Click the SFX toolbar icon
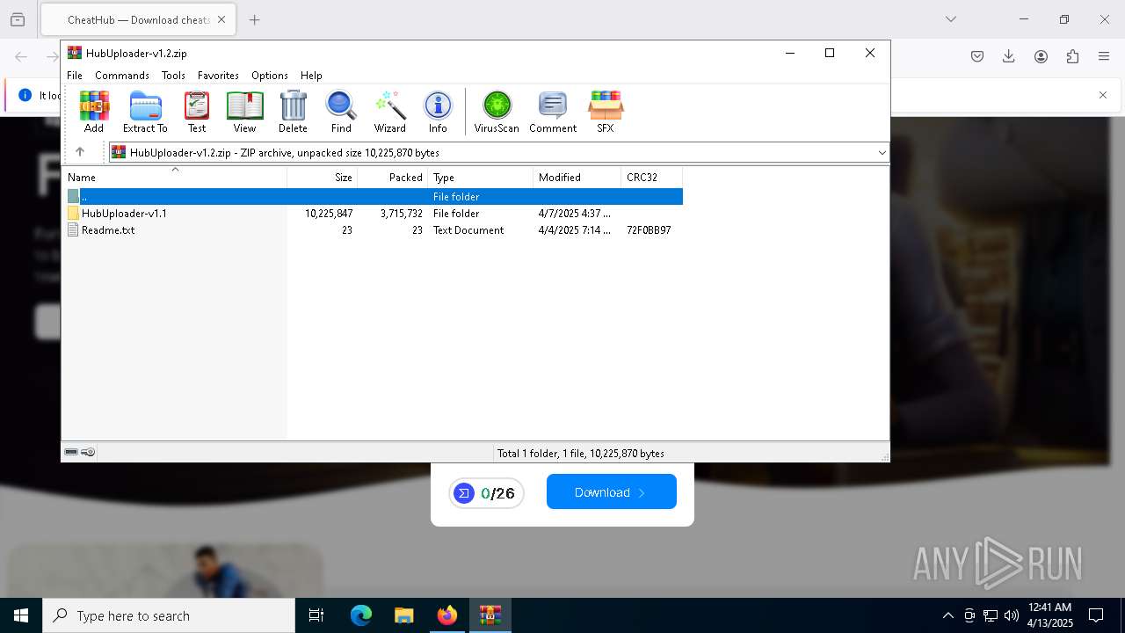 click(606, 112)
